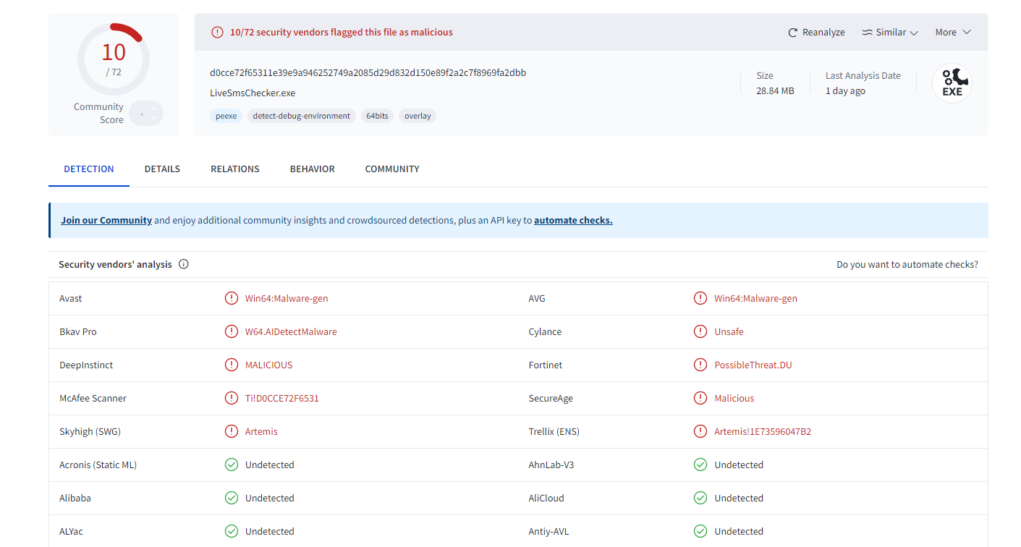Click the EXE file type icon

coord(952,83)
